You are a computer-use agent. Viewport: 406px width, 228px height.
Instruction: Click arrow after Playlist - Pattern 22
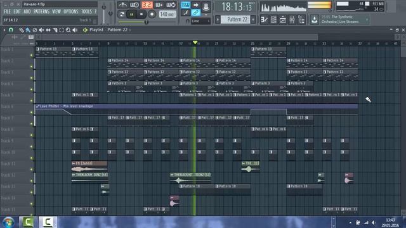tap(130, 30)
